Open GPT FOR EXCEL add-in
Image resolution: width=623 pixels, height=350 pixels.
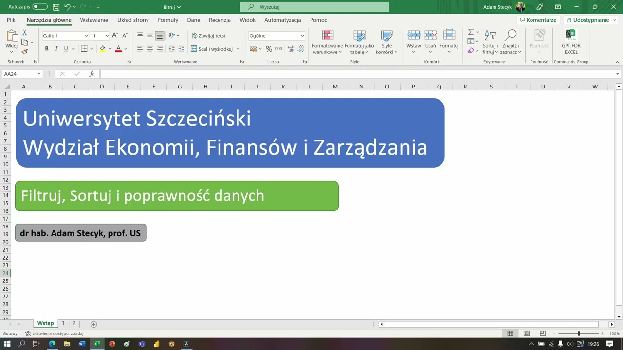point(571,42)
